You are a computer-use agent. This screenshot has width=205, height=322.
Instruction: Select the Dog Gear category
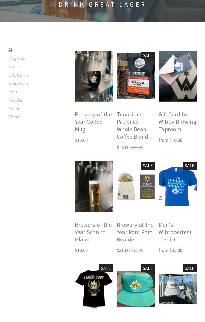pyautogui.click(x=17, y=58)
